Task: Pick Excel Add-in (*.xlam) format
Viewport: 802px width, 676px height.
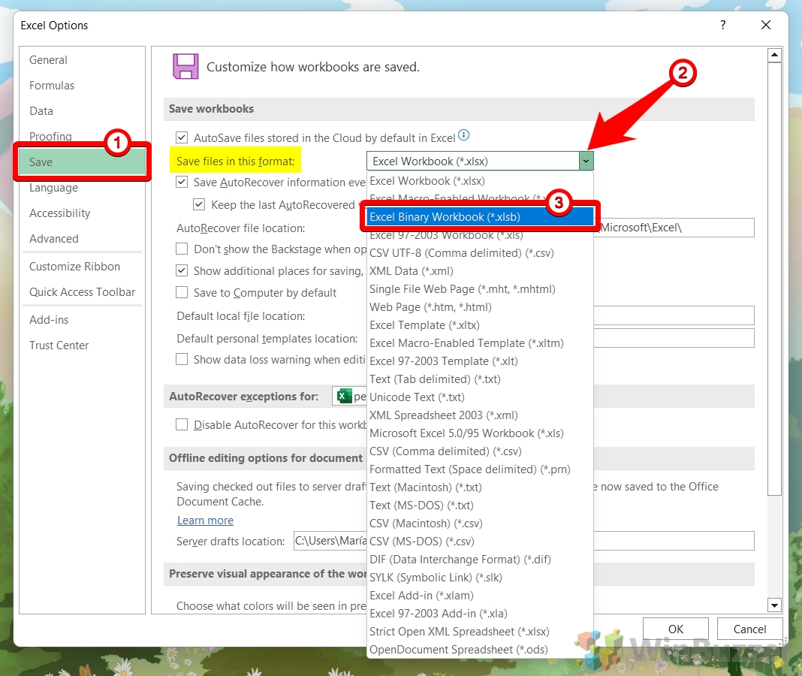Action: click(481, 596)
